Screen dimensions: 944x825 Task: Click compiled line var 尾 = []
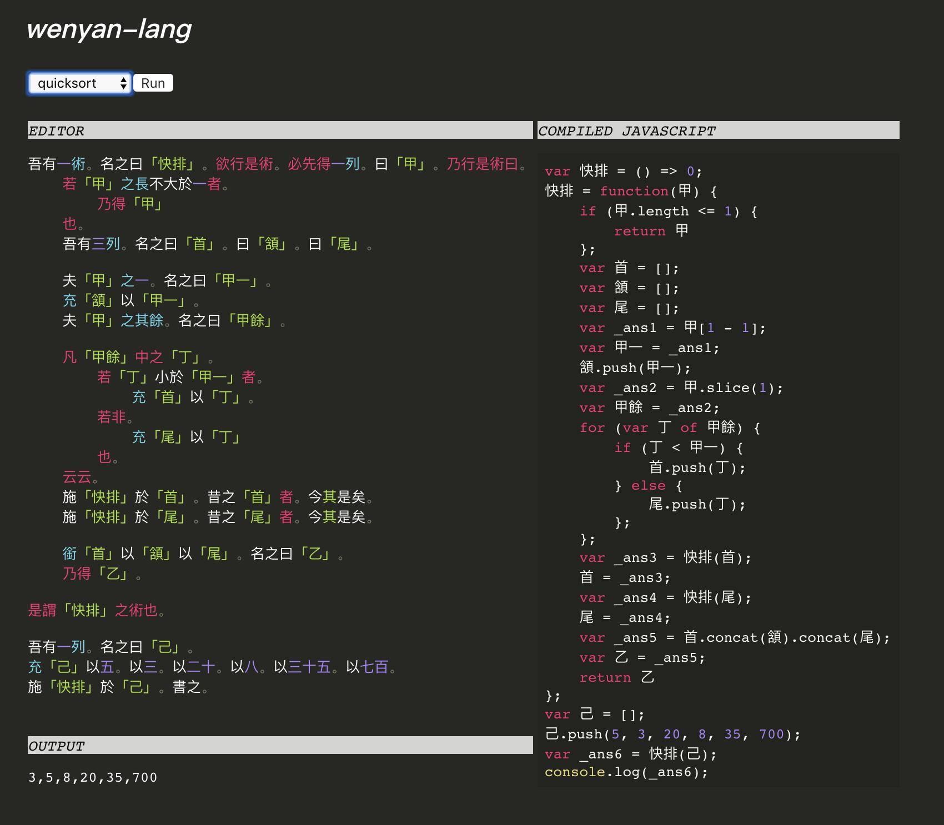(x=629, y=308)
